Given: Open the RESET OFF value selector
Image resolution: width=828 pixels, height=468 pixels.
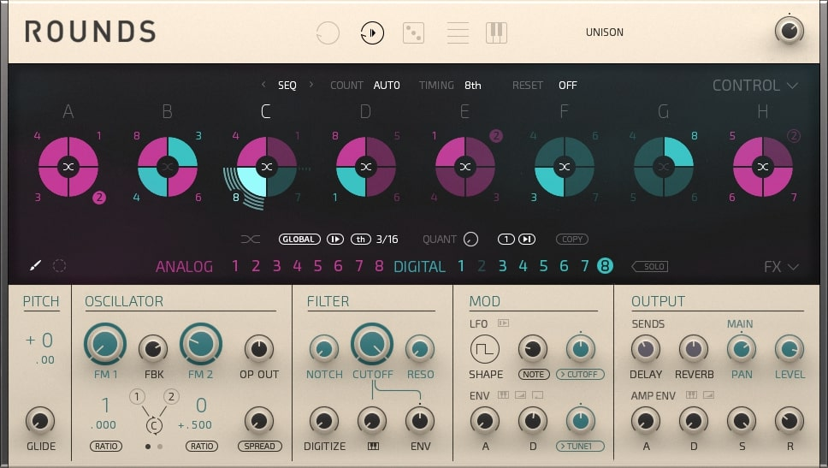Looking at the screenshot, I should (568, 86).
